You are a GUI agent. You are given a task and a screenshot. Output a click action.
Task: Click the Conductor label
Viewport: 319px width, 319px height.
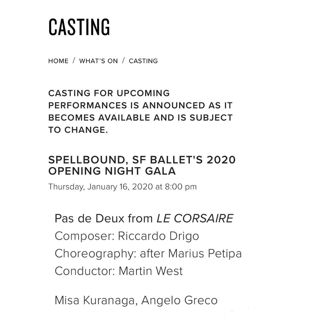tap(84, 271)
